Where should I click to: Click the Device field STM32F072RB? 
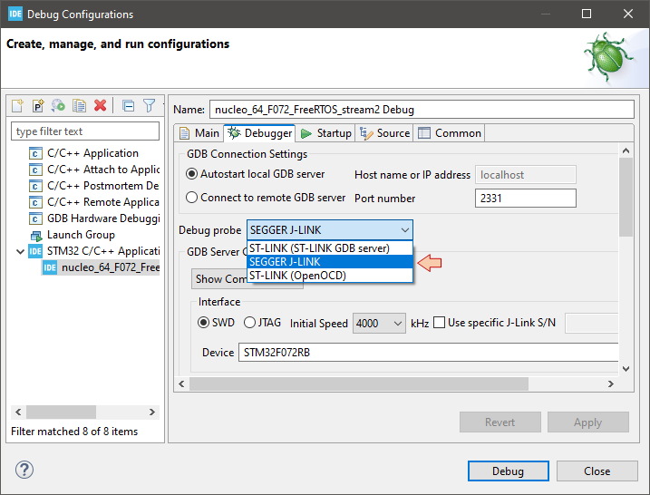click(x=428, y=353)
